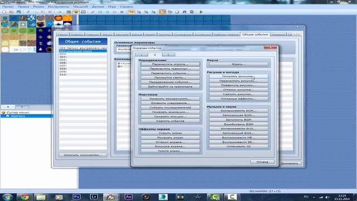Open the Database toolbar icon
Viewport: 357px width, 201px height.
click(x=162, y=12)
